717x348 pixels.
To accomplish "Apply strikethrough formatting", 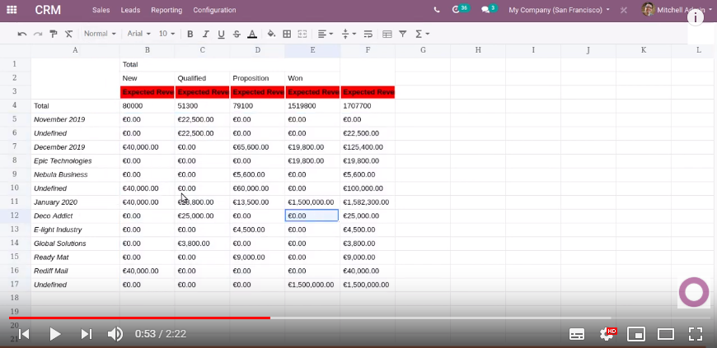I will click(x=237, y=34).
